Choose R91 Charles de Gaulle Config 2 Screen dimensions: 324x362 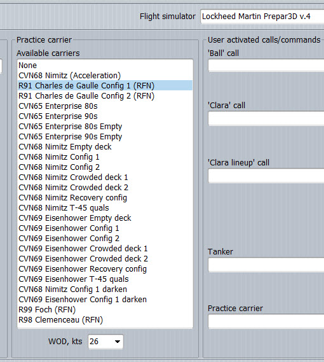coord(105,96)
